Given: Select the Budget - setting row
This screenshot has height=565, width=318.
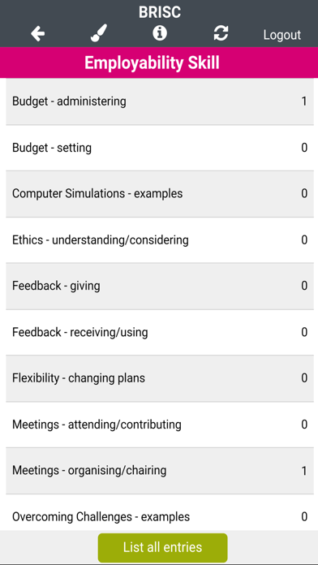Looking at the screenshot, I should (x=160, y=148).
